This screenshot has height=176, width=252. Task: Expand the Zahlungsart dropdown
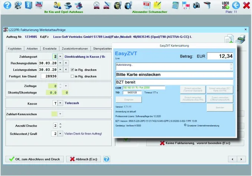61,56
